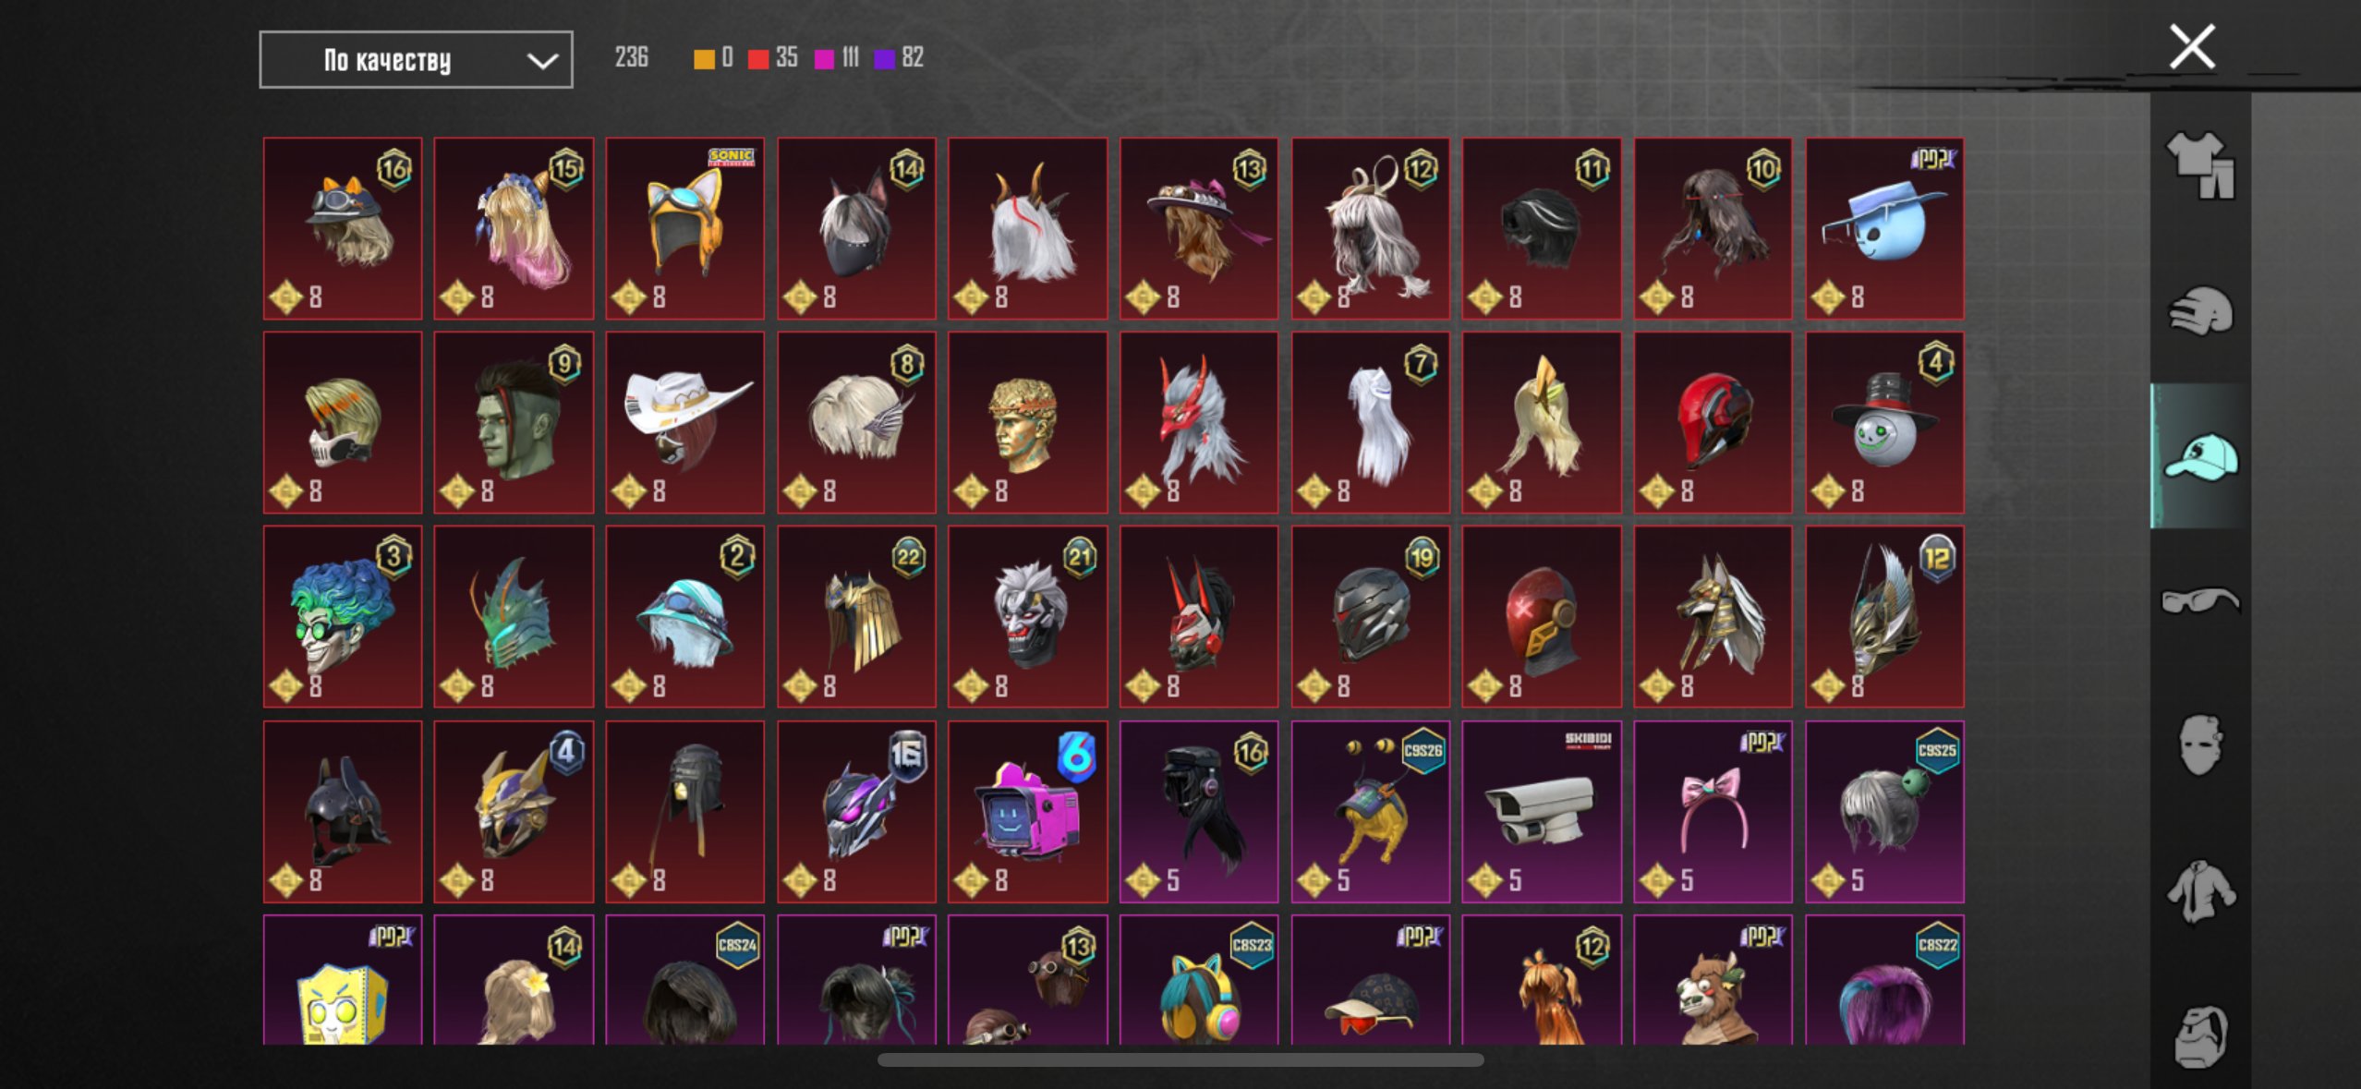Filter by red rarity showing 35
Viewport: 2361px width, 1089px height.
772,58
